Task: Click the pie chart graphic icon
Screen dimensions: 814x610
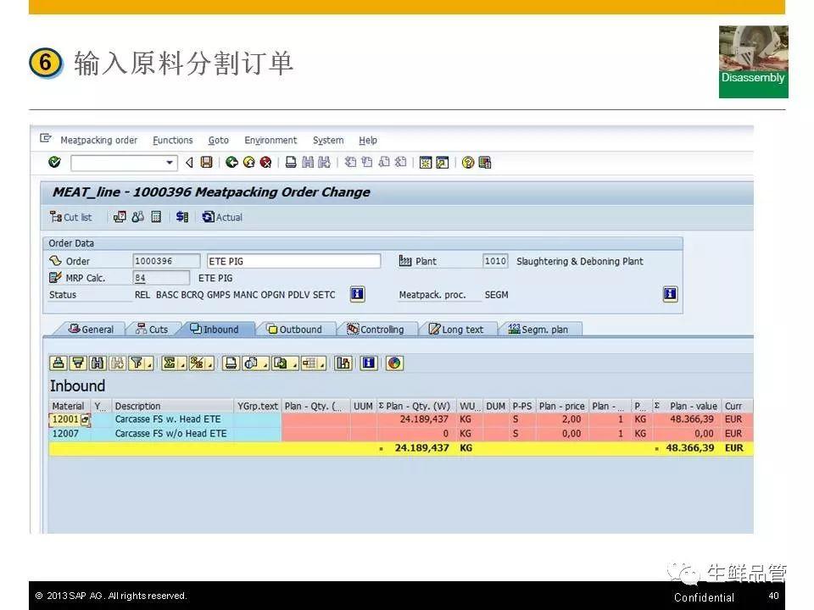Action: click(394, 363)
